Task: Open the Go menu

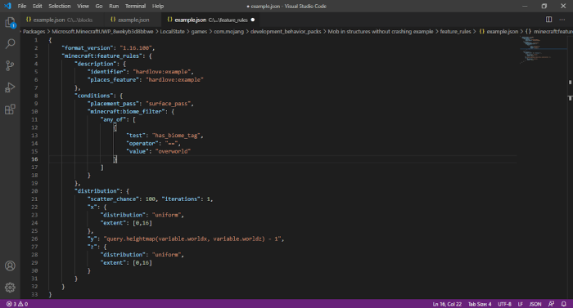Action: coord(99,6)
